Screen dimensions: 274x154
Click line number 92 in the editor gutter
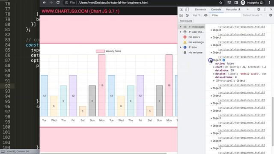8,86
